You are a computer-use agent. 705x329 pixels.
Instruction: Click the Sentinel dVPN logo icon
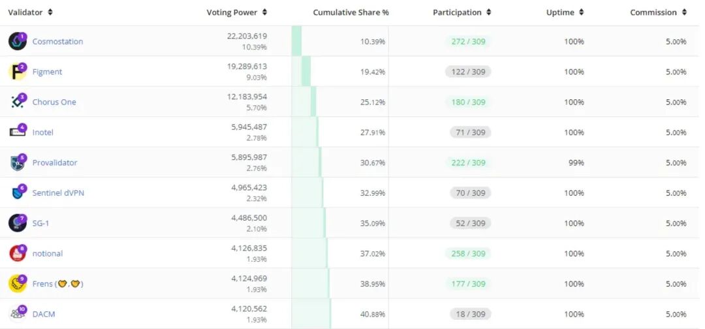pos(17,193)
